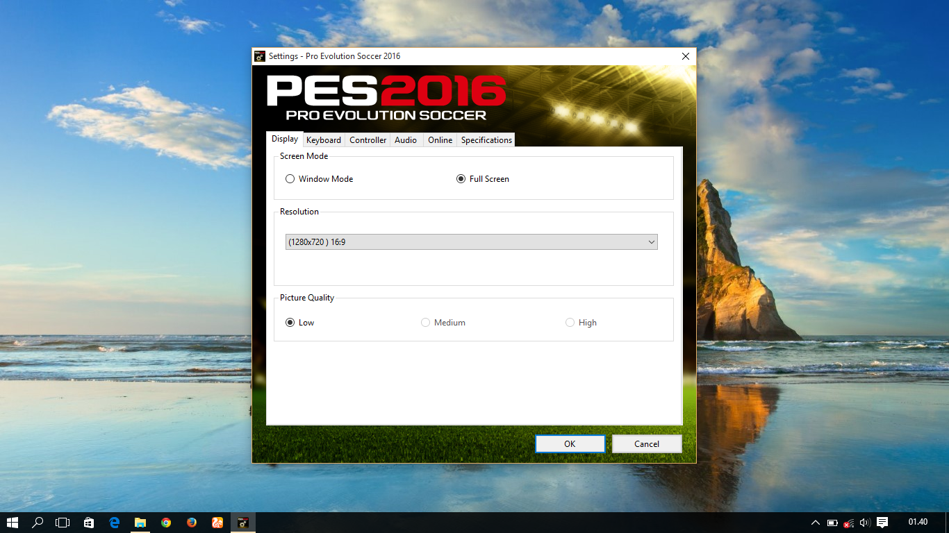Open UC Browser from the taskbar
Screen dimensions: 949x533
click(217, 523)
